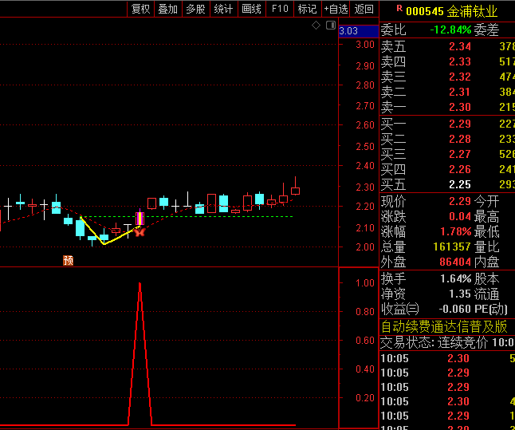Click the magenta-yellow striped signal candle
515x430 pixels.
pos(140,219)
